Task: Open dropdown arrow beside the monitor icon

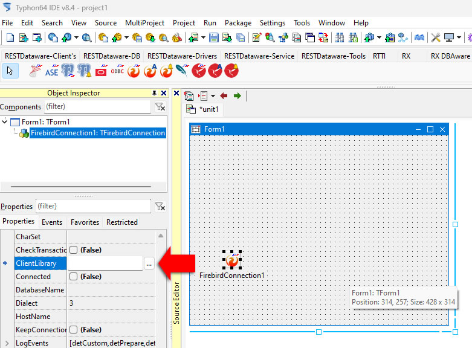Action: point(459,37)
